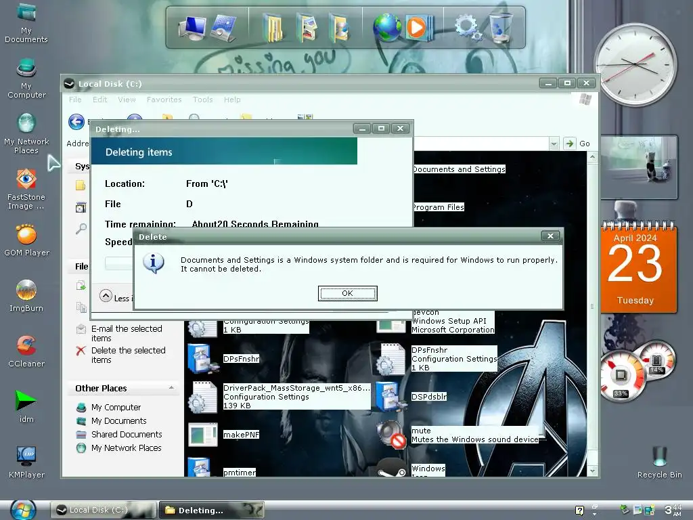Screen dimensions: 693x520
Task: Launch idm desktop icon
Action: [26, 407]
